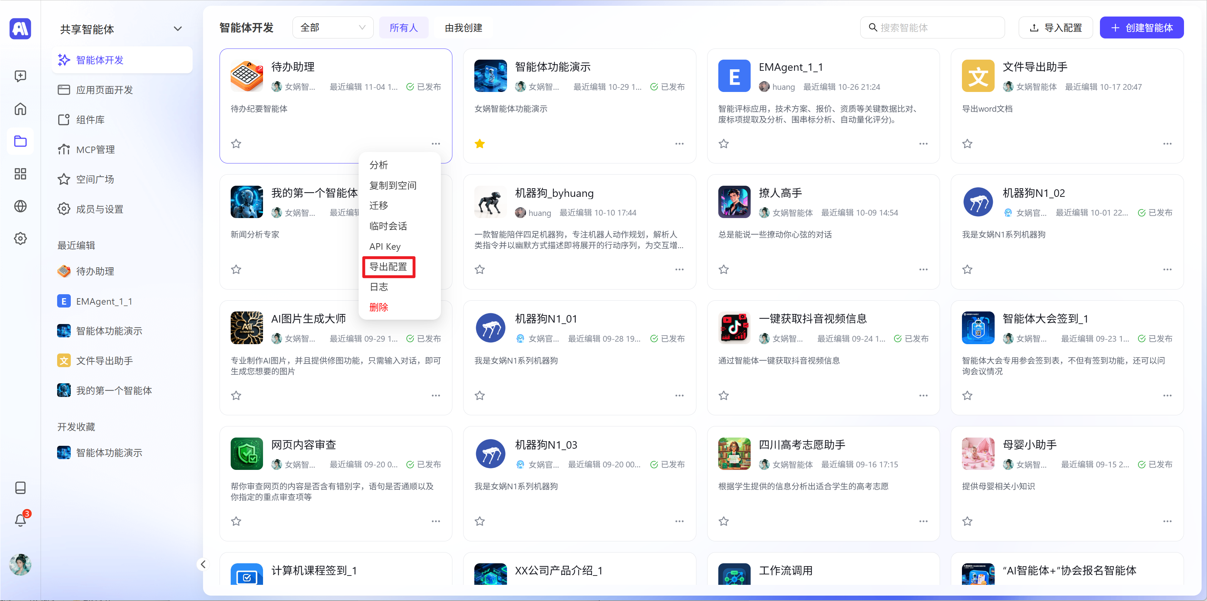Click the globe icon in left rail
Image resolution: width=1207 pixels, height=601 pixels.
(x=20, y=206)
